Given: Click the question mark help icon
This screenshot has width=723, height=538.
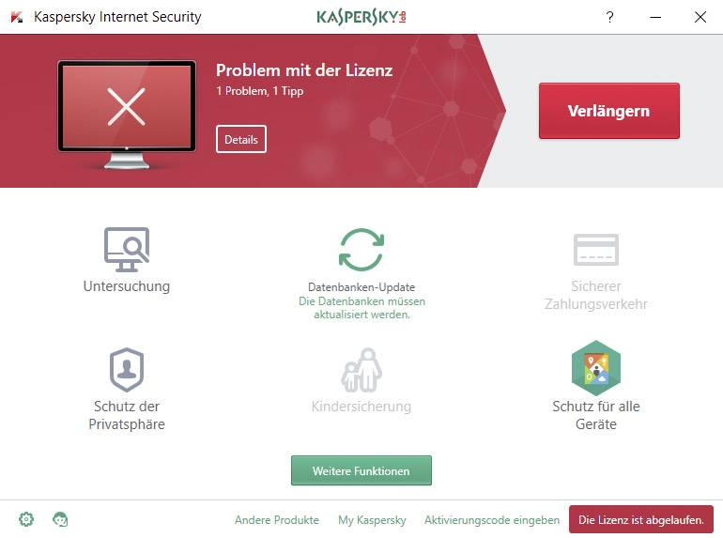Looking at the screenshot, I should pos(609,17).
